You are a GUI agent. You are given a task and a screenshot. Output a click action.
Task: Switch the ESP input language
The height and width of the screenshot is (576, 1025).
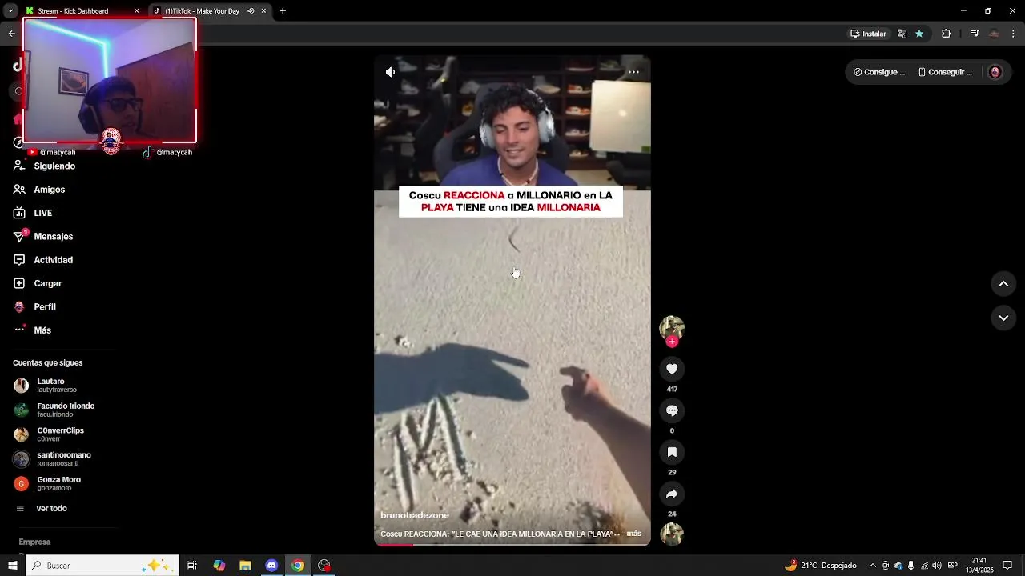pos(953,566)
